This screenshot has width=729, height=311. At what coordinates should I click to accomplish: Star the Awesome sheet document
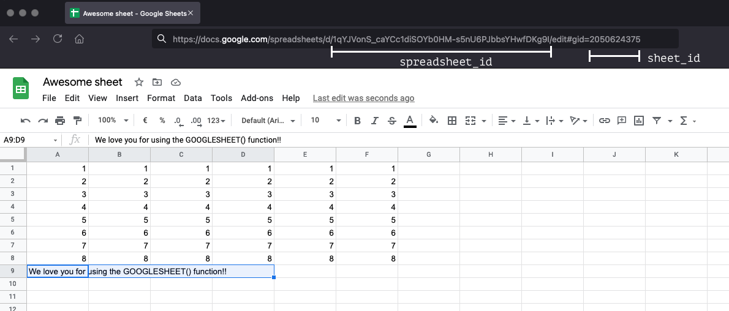139,82
